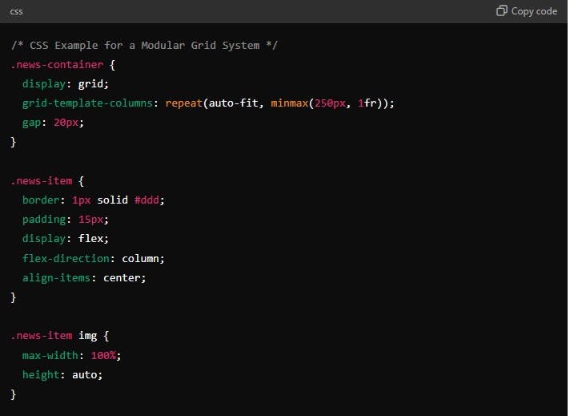Image resolution: width=570 pixels, height=416 pixels.
Task: Click the 'auto' height value
Action: [x=85, y=375]
